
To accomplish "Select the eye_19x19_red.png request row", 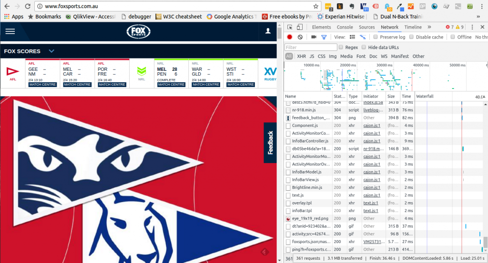I will pos(350,219).
